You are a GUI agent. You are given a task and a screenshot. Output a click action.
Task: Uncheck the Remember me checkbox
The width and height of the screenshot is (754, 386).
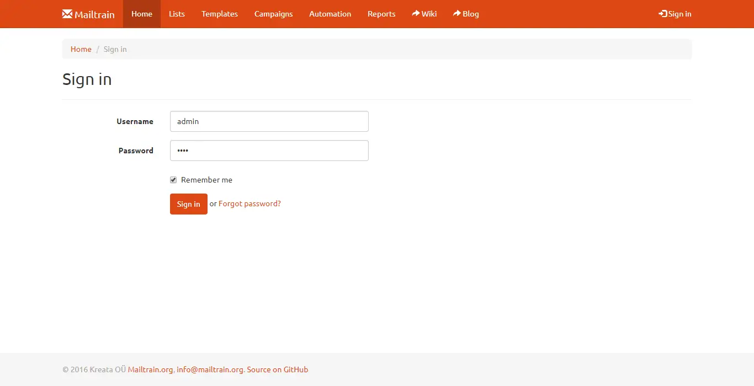point(173,180)
